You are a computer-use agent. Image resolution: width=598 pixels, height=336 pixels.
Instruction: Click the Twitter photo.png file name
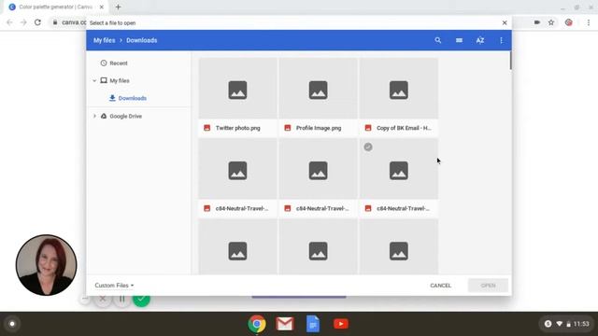238,128
